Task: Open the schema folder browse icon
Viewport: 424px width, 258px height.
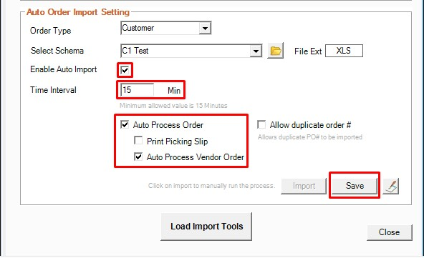Action: (x=275, y=51)
